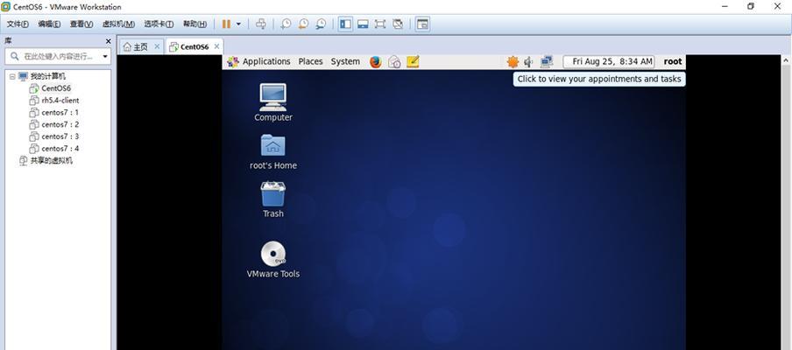This screenshot has width=792, height=350.
Task: Select 共享的虚拟机 in the library
Action: tap(51, 161)
